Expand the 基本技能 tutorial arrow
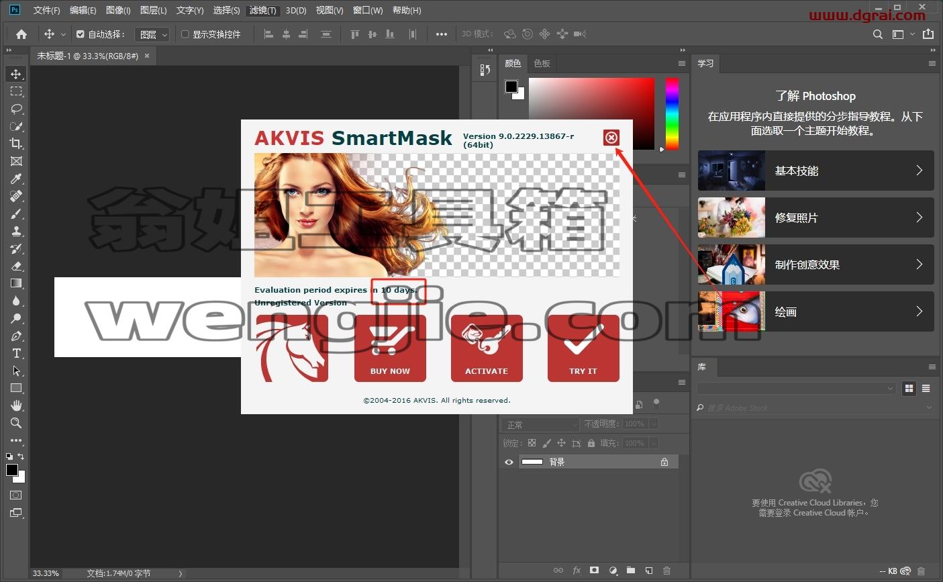Viewport: 943px width, 582px height. coord(920,171)
